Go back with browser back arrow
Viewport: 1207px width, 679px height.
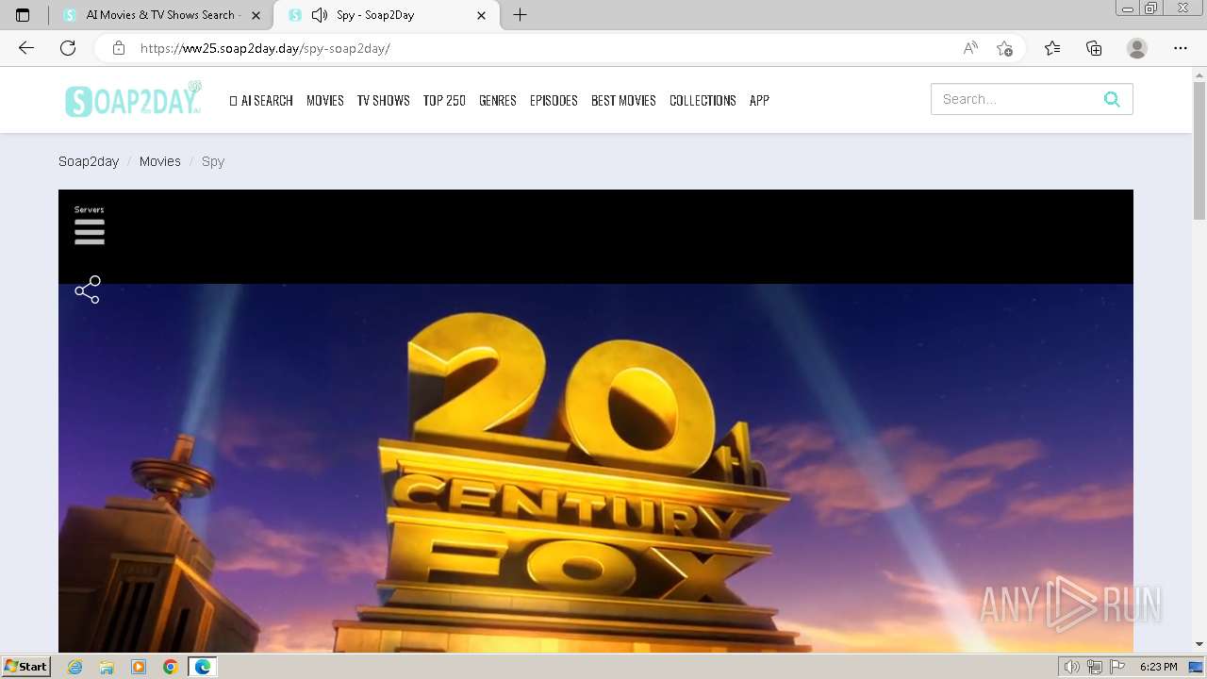coord(26,48)
